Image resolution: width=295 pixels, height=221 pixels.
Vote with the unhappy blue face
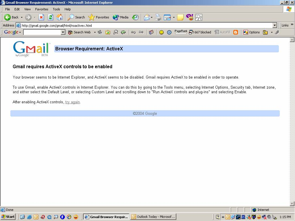[169, 32]
